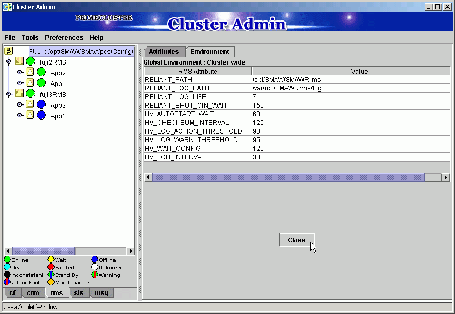Click the App2 application icon under fuji3RMS

click(30, 104)
